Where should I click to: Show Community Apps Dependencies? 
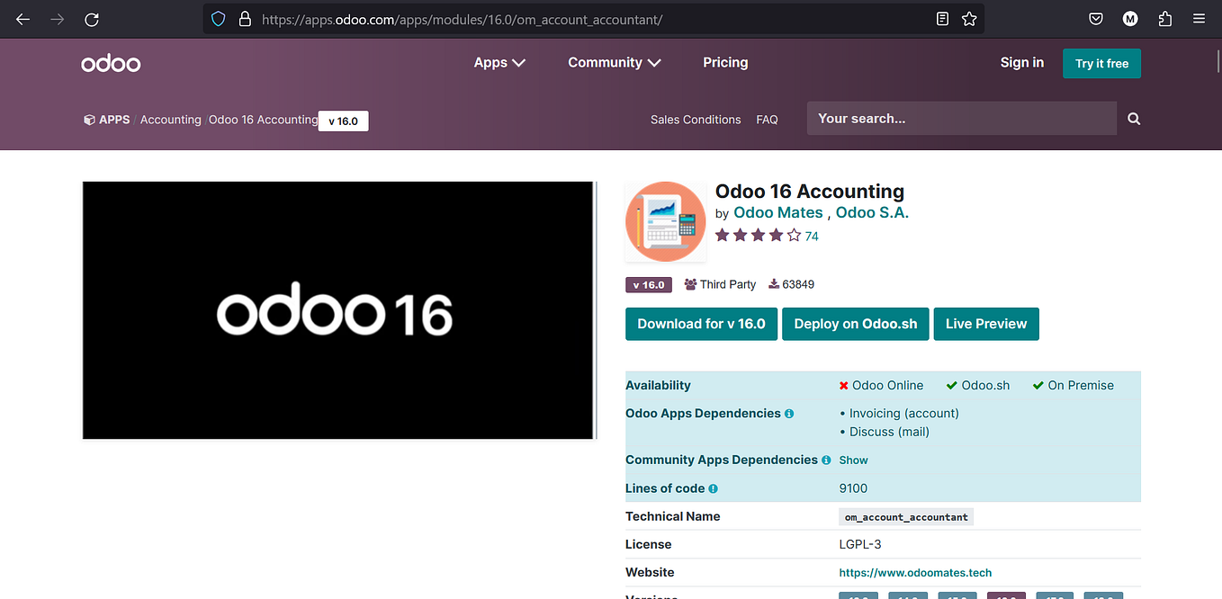click(853, 460)
